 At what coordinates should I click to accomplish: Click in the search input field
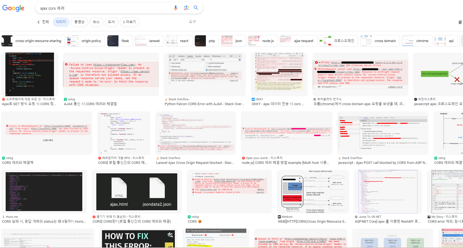105,8
